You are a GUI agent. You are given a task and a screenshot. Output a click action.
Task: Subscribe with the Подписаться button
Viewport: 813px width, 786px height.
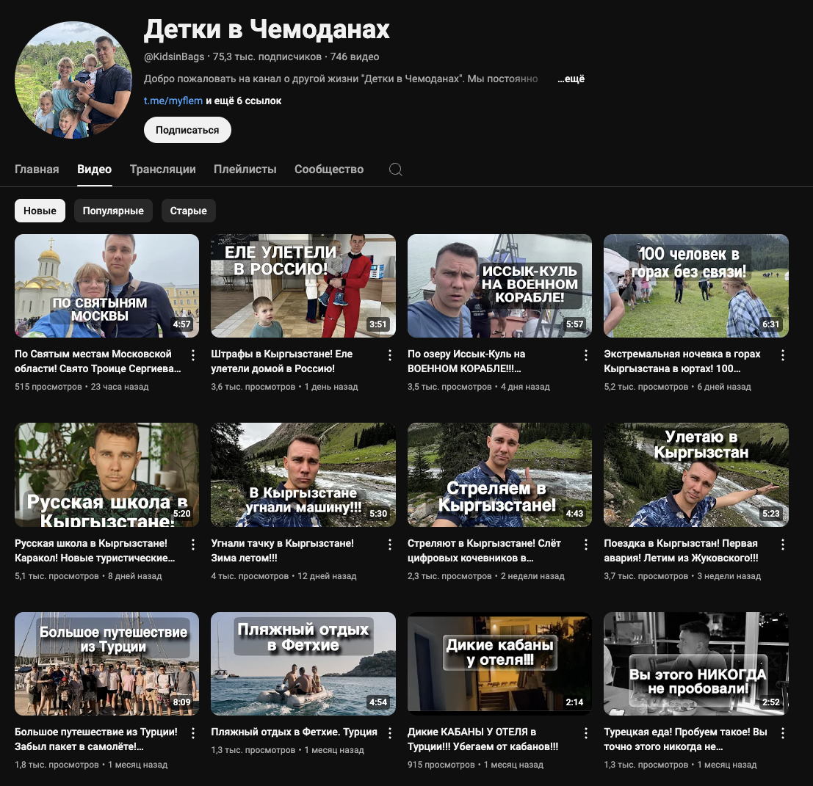coord(187,130)
